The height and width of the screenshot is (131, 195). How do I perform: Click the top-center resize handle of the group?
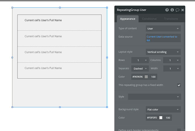[60, 8]
